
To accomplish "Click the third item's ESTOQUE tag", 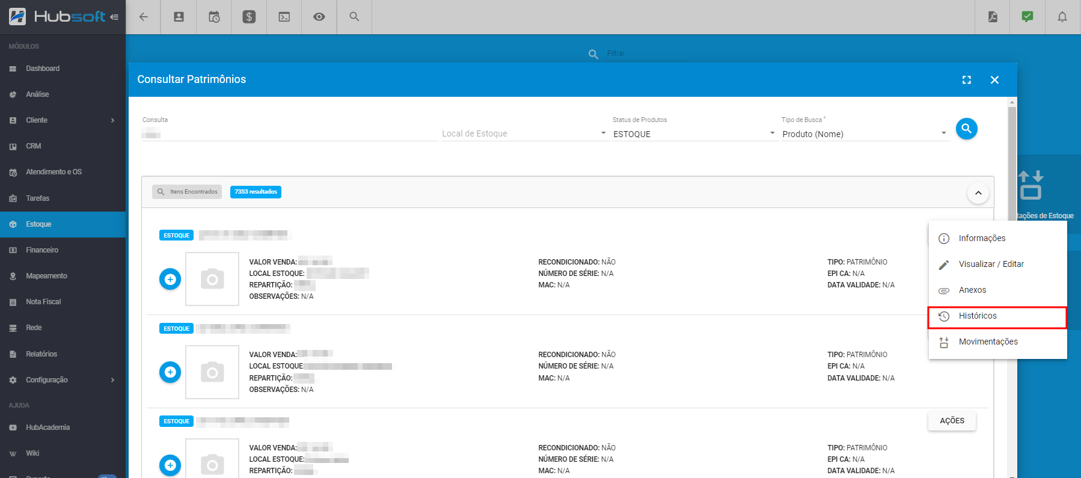I will point(176,421).
